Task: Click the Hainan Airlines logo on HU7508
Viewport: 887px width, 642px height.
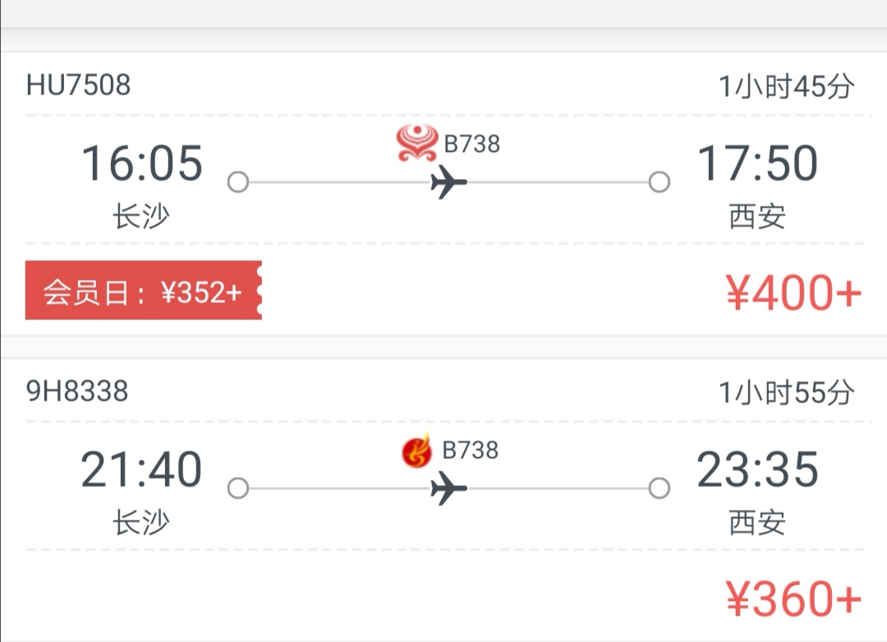Action: coord(417,143)
